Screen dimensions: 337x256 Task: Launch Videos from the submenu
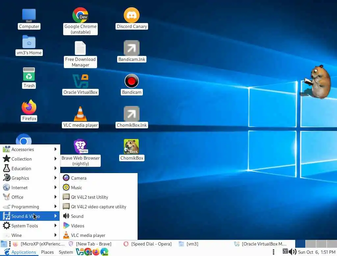(x=99, y=226)
